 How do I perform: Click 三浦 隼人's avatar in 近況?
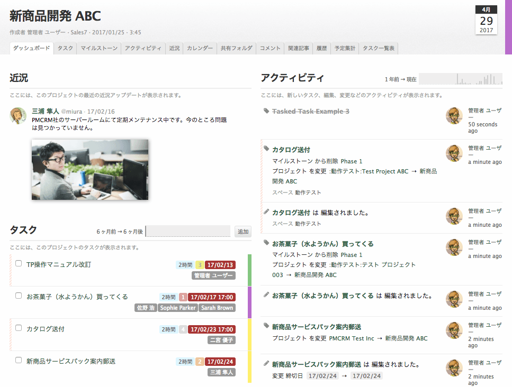click(19, 116)
